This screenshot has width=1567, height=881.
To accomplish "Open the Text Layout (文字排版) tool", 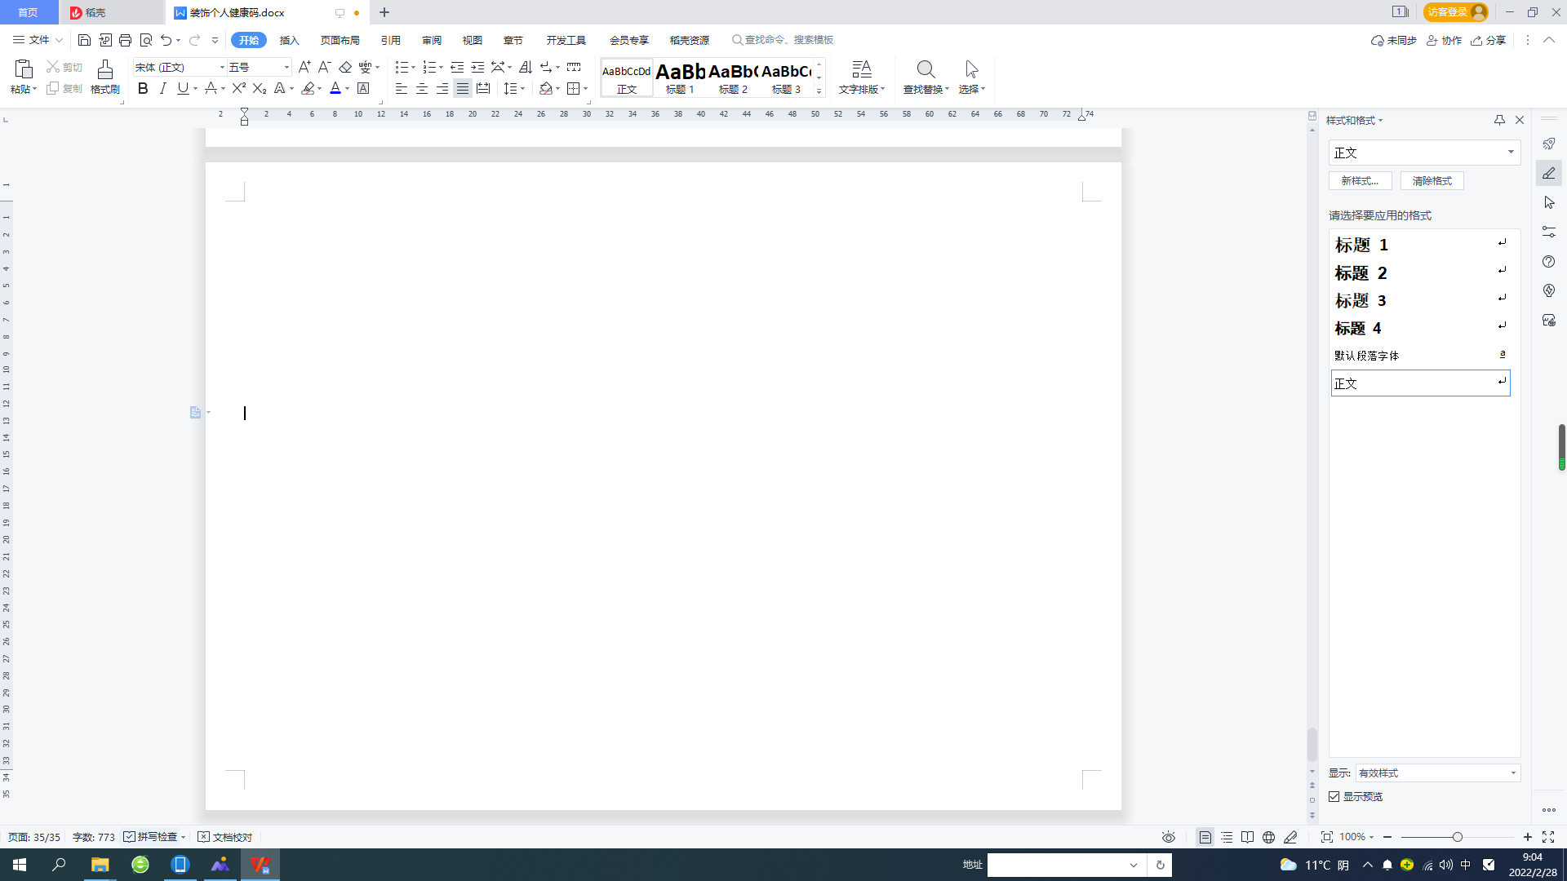I will point(862,77).
